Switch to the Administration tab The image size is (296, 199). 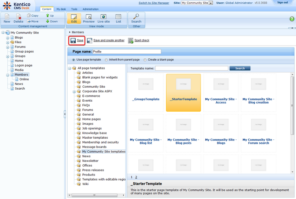pyautogui.click(x=90, y=9)
